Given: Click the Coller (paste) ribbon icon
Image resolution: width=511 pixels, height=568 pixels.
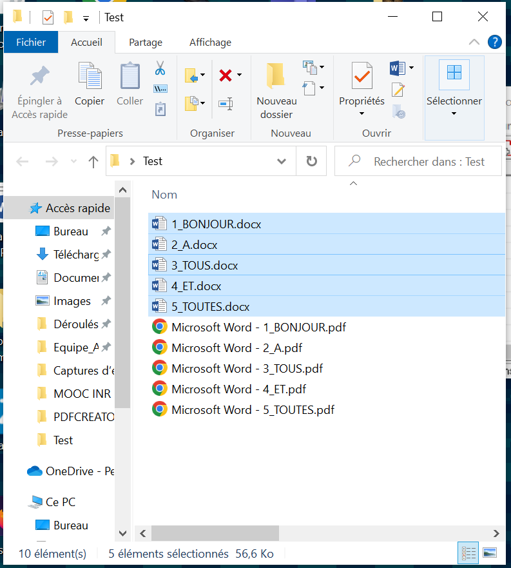Looking at the screenshot, I should [130, 76].
